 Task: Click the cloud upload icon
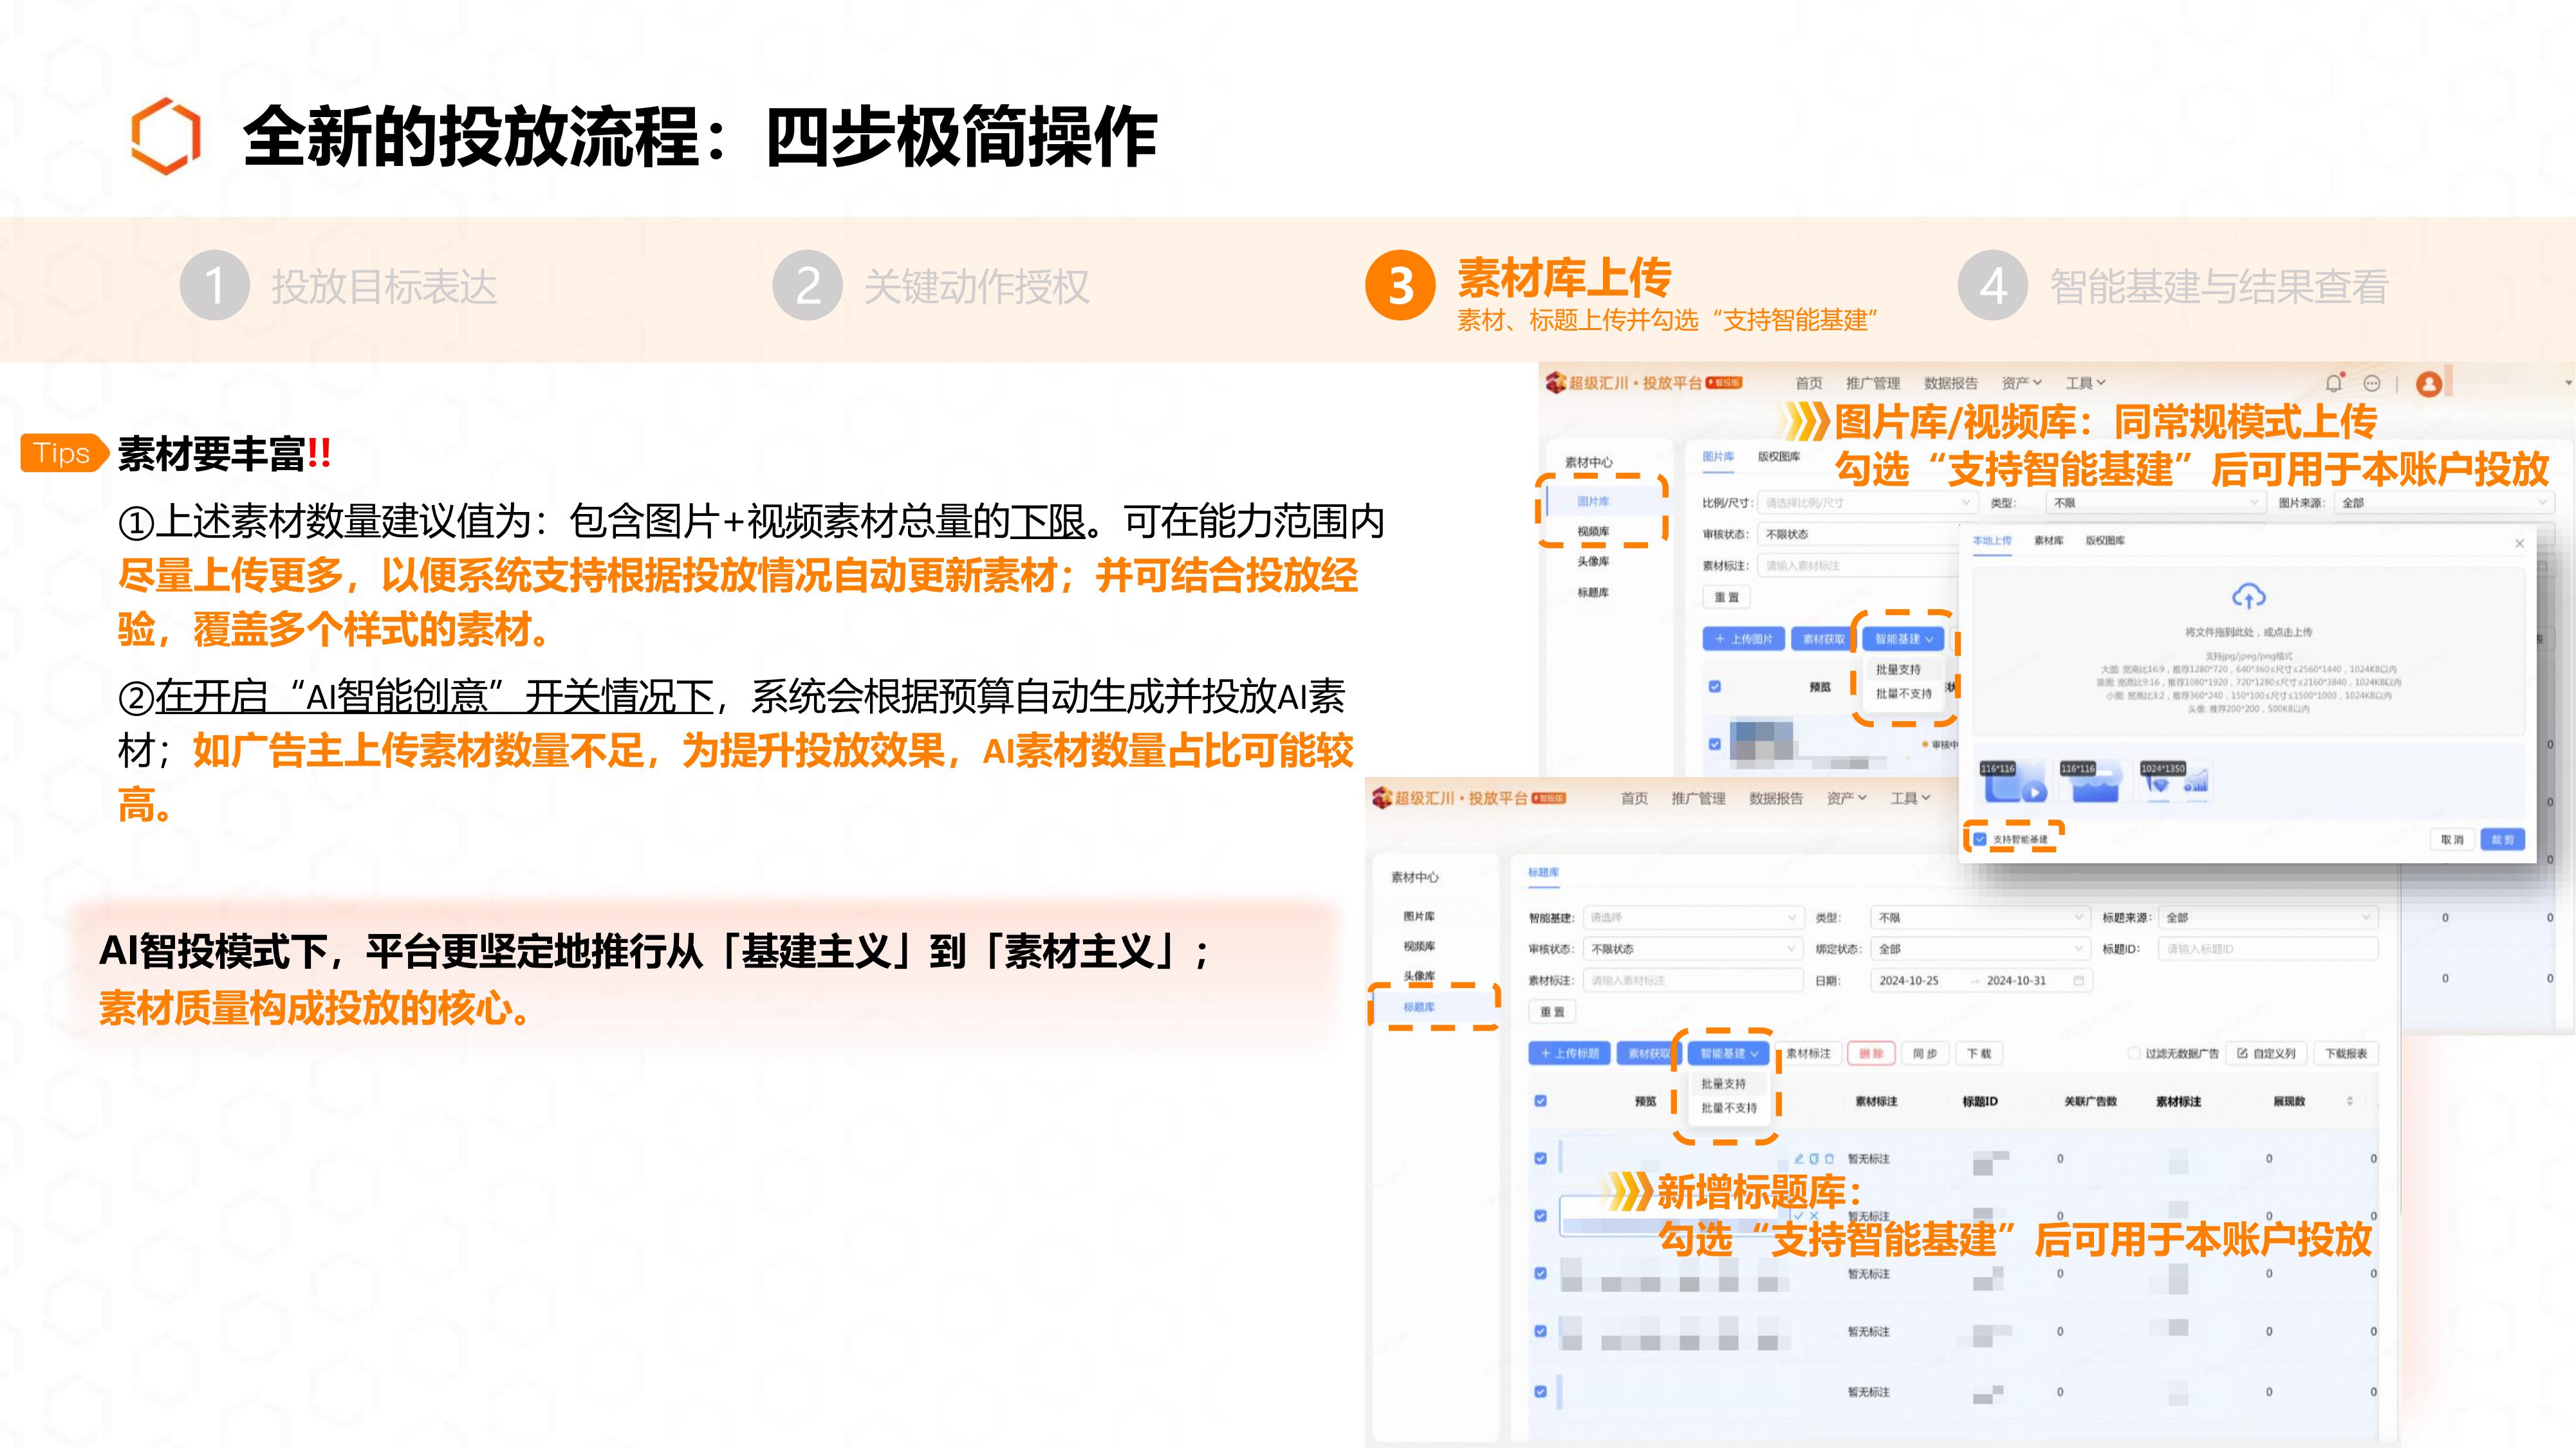pos(2248,596)
